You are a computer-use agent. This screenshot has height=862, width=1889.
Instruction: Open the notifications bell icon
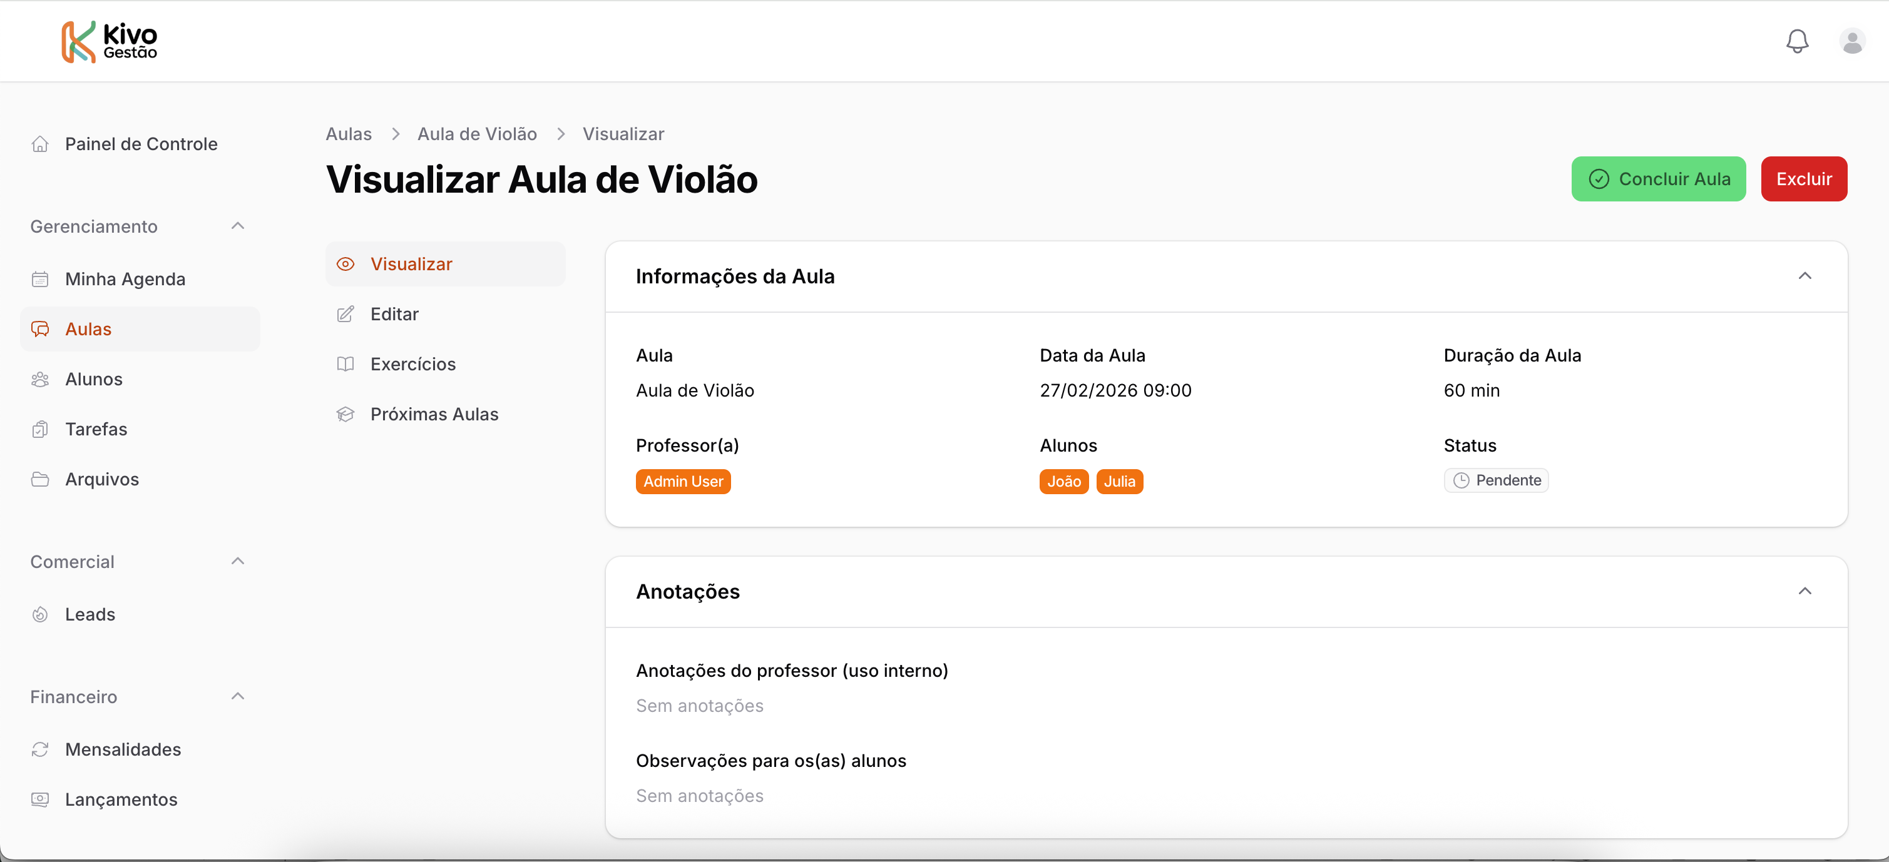coord(1796,41)
